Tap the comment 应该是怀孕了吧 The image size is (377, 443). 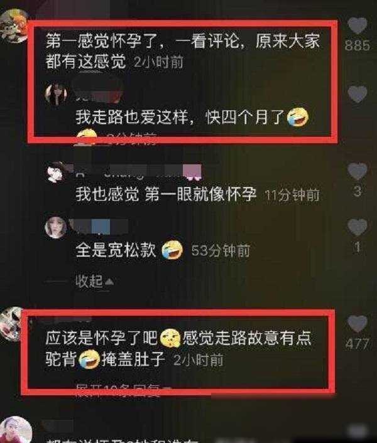coord(178,349)
